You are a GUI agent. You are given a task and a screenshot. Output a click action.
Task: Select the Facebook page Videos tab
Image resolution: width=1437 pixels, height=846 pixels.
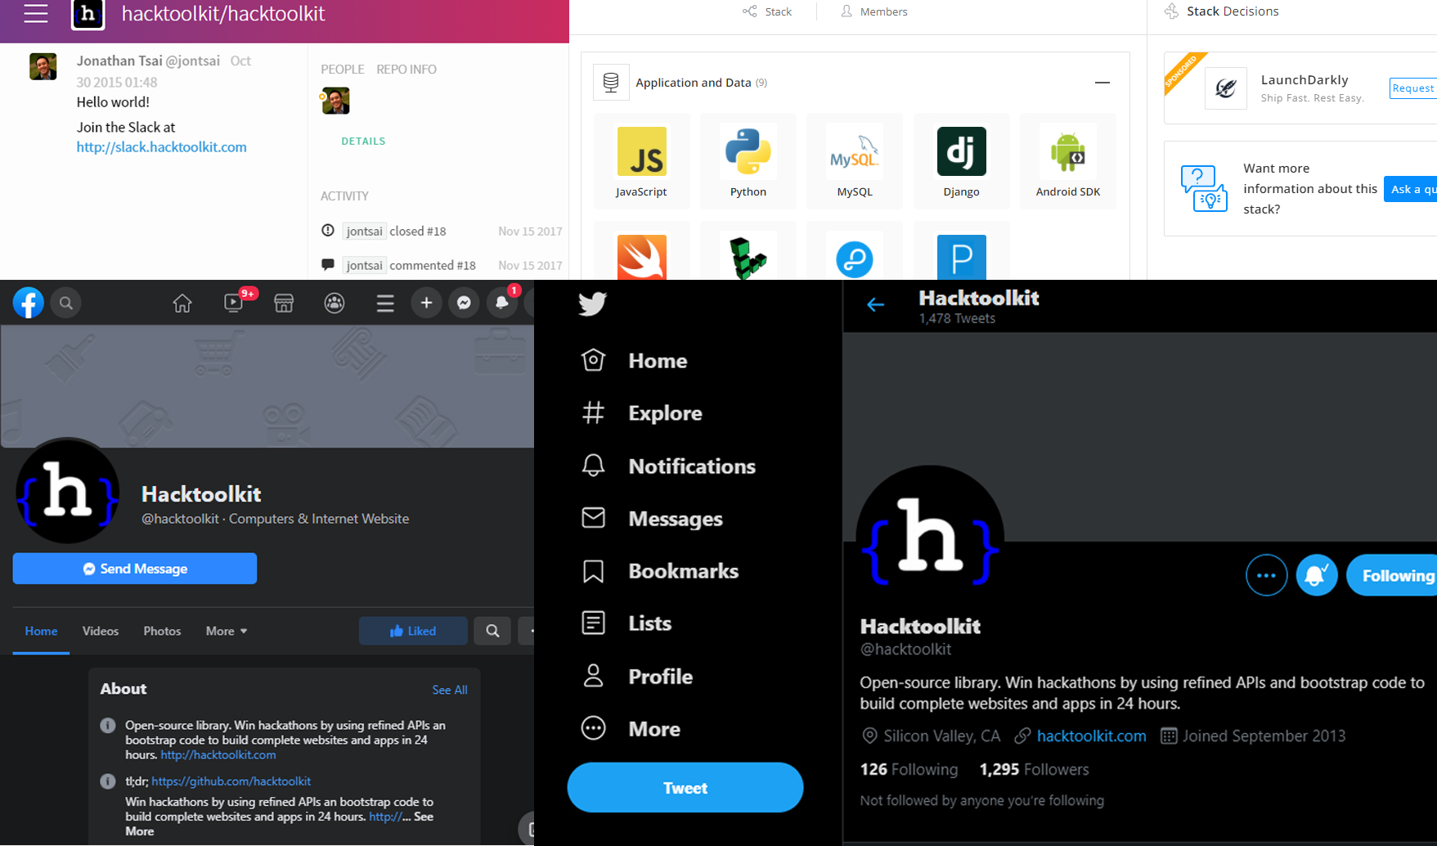click(x=101, y=631)
